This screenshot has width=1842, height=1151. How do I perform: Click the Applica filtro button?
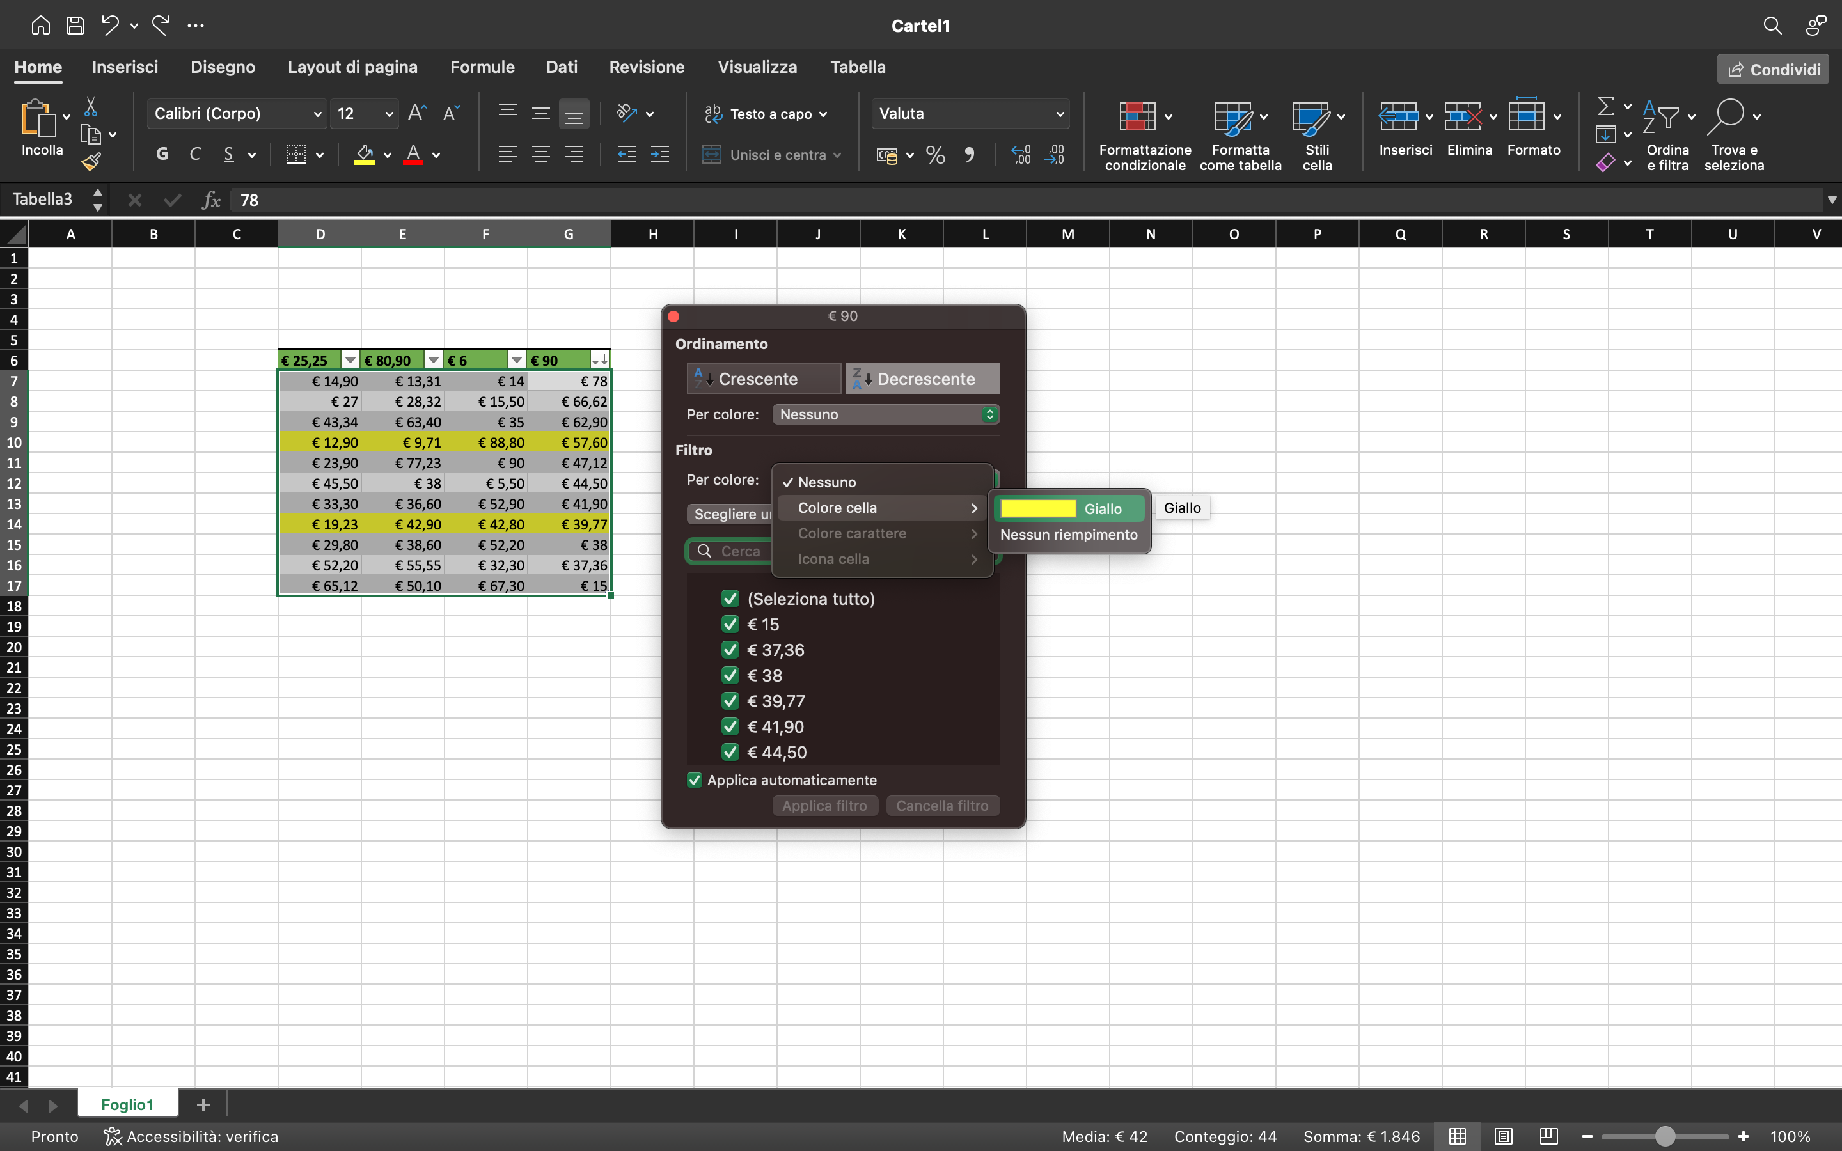tap(824, 806)
